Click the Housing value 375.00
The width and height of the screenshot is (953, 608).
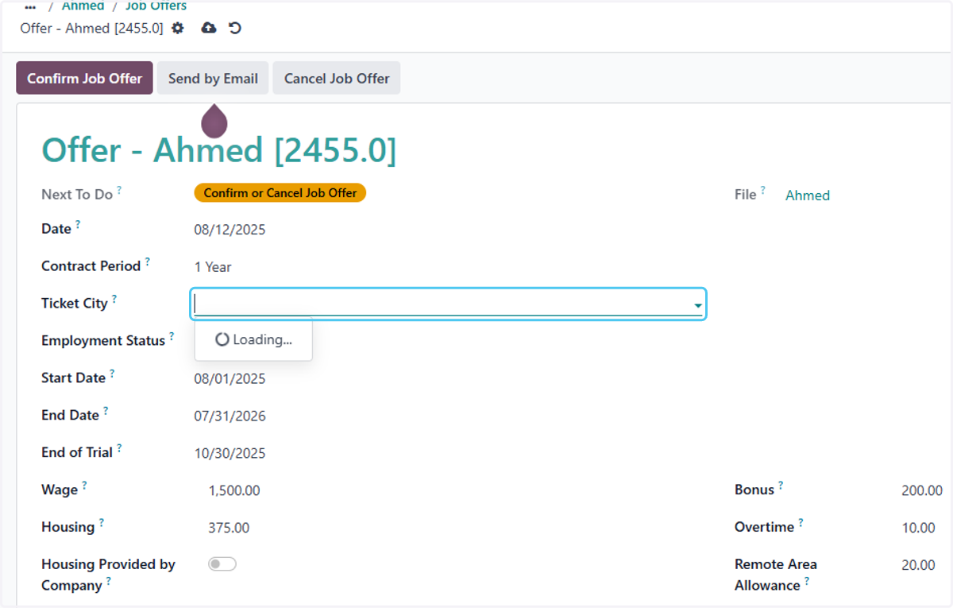(229, 528)
